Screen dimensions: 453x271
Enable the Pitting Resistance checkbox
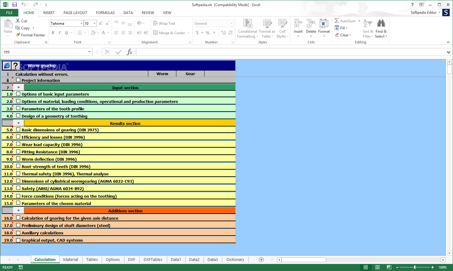18,152
